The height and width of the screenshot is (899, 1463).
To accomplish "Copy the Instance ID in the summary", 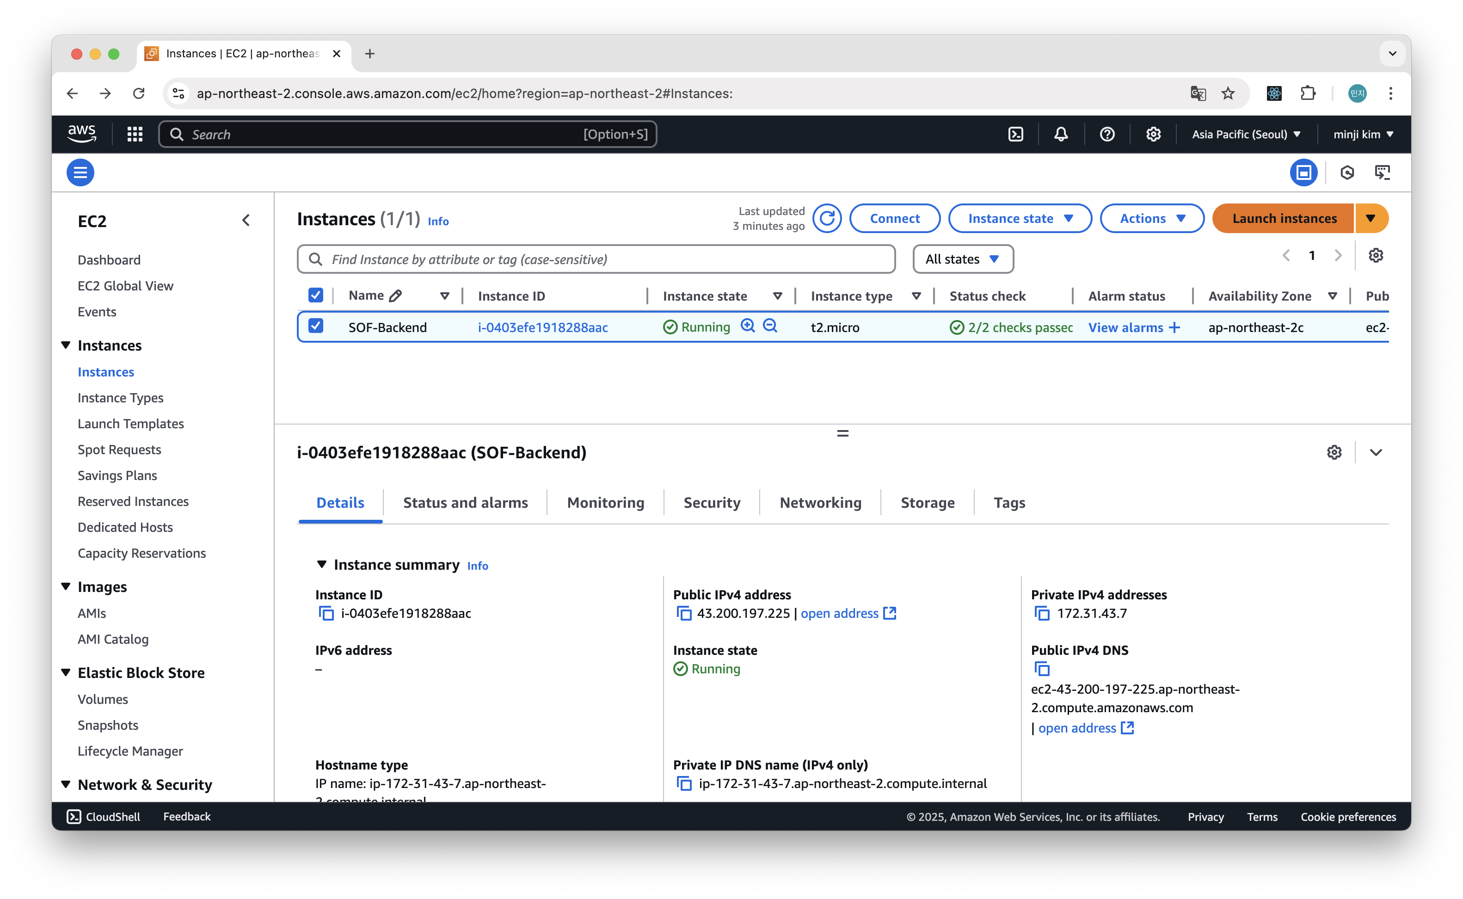I will point(326,613).
